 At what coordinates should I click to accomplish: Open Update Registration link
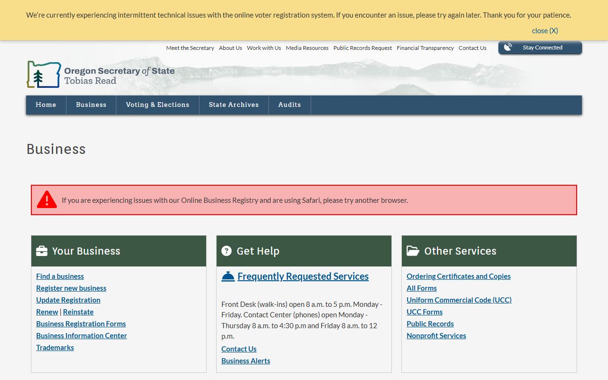coord(68,300)
